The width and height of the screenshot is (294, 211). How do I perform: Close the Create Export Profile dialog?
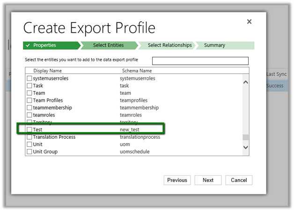coord(249,22)
